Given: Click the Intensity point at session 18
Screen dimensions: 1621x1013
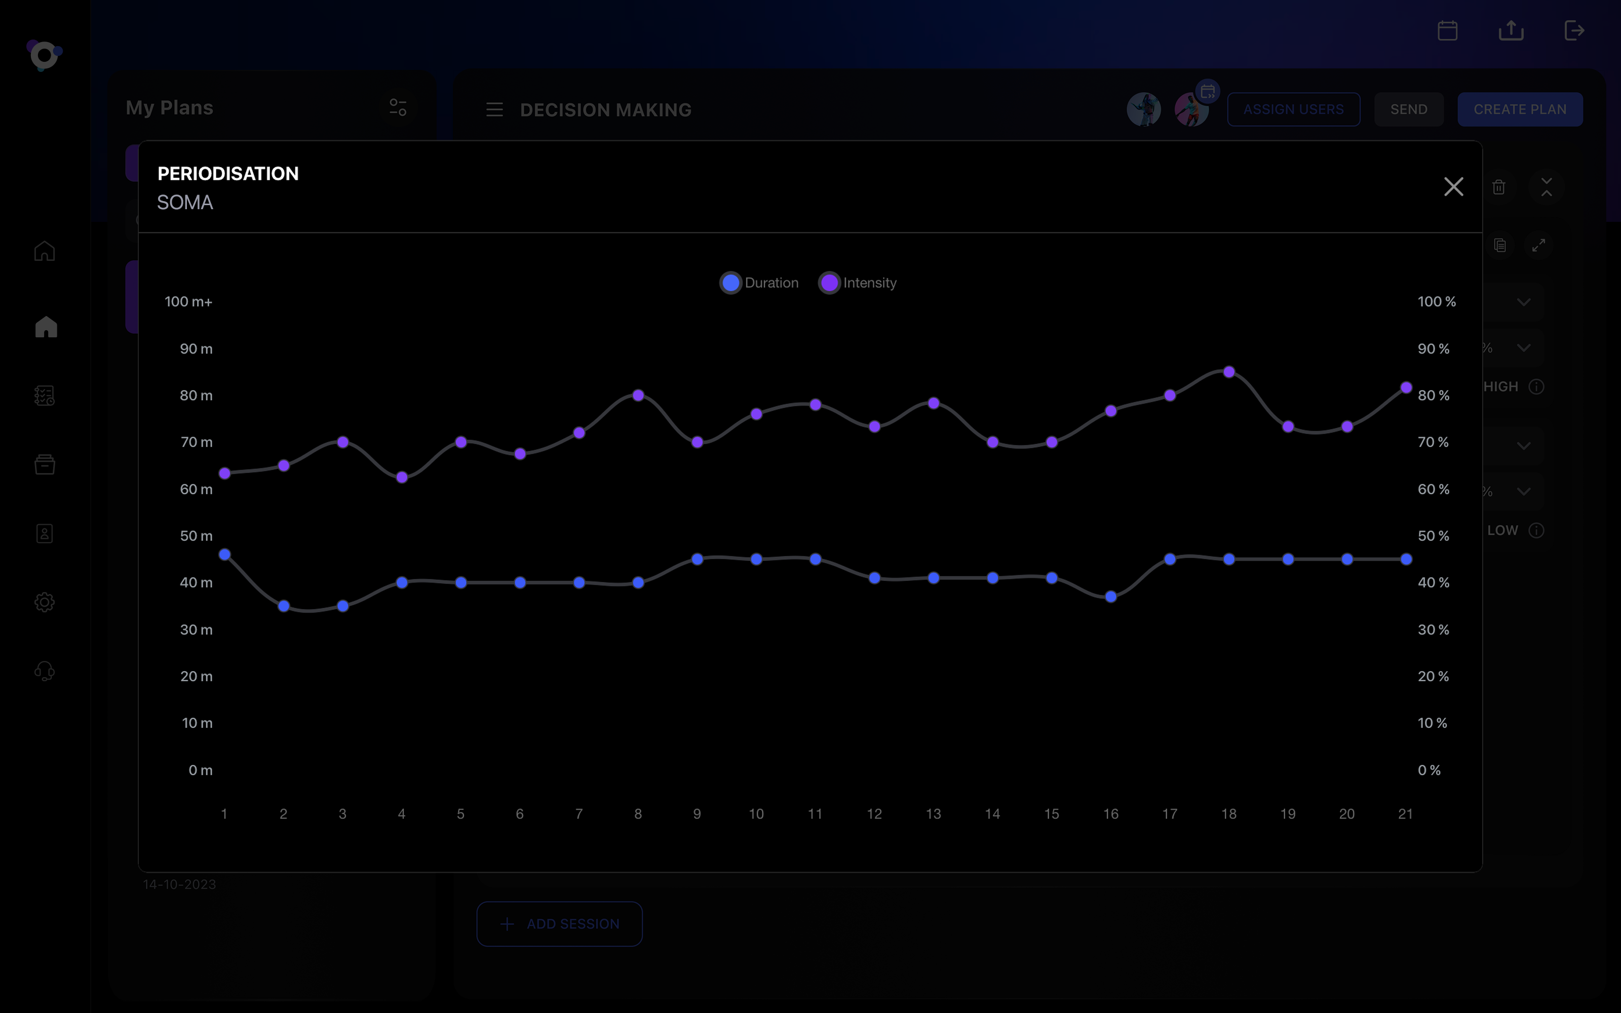Looking at the screenshot, I should pyautogui.click(x=1228, y=372).
